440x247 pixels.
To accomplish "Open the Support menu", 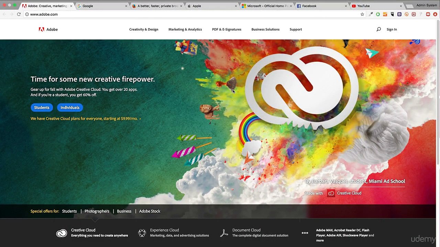I will click(x=296, y=30).
